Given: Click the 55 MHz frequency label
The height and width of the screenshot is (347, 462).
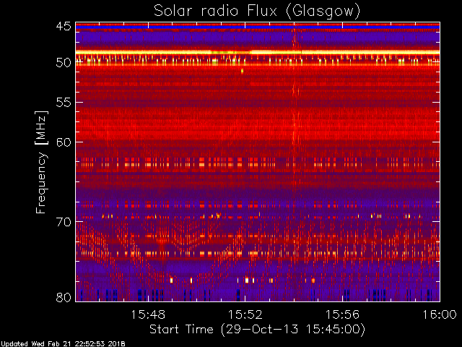Looking at the screenshot, I should (x=64, y=103).
